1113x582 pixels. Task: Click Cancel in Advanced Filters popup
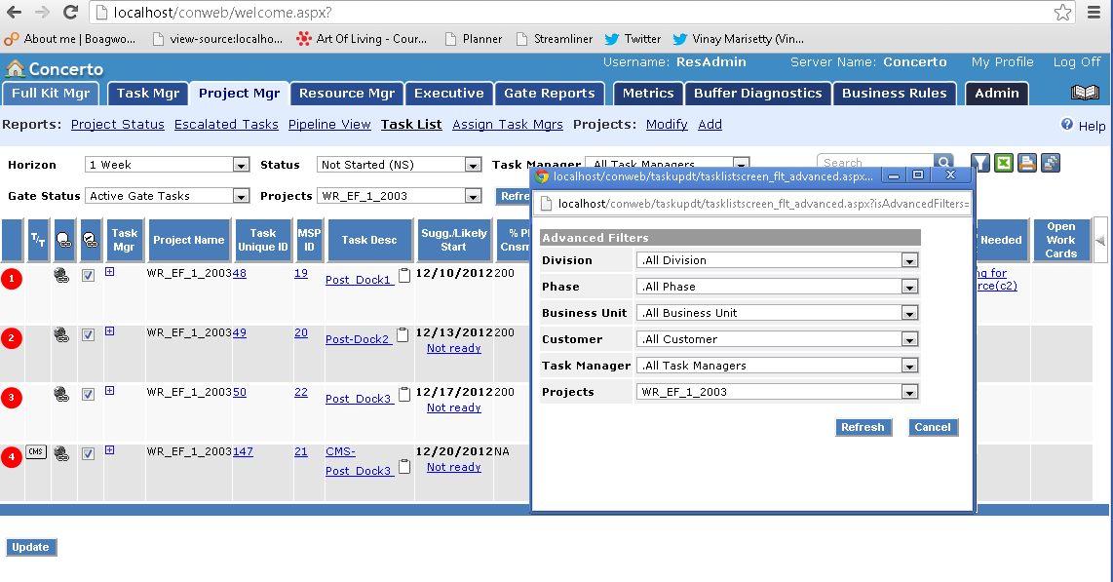coord(932,427)
